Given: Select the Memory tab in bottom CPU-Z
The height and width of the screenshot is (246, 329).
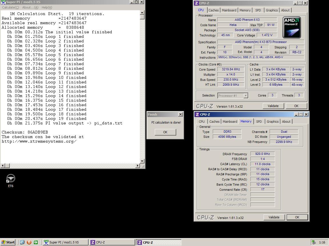Looking at the screenshot, I should (x=246, y=121).
